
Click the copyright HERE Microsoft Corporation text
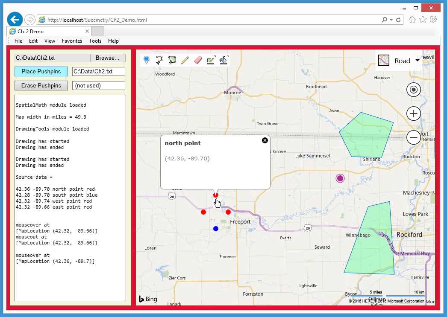pos(386,301)
